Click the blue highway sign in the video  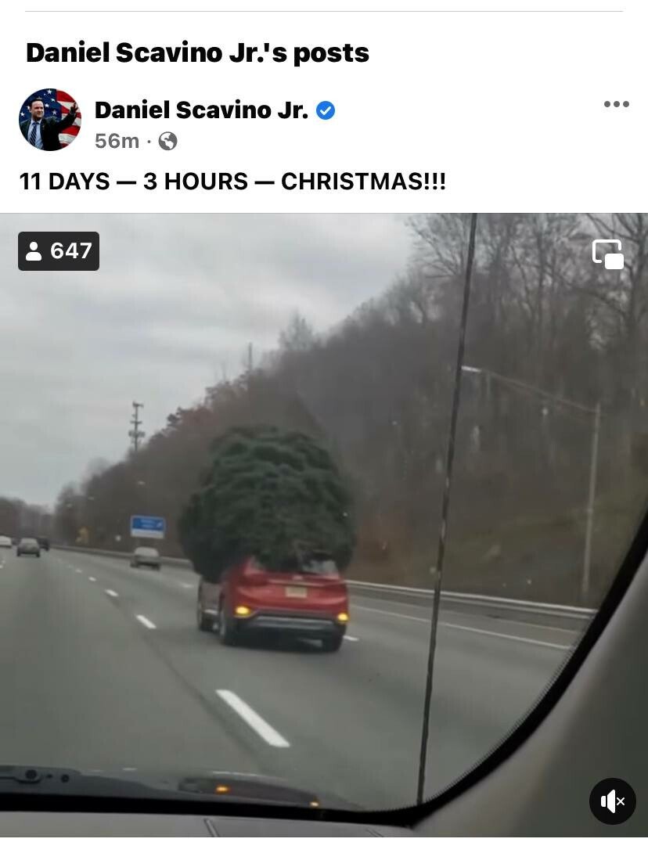tap(147, 527)
